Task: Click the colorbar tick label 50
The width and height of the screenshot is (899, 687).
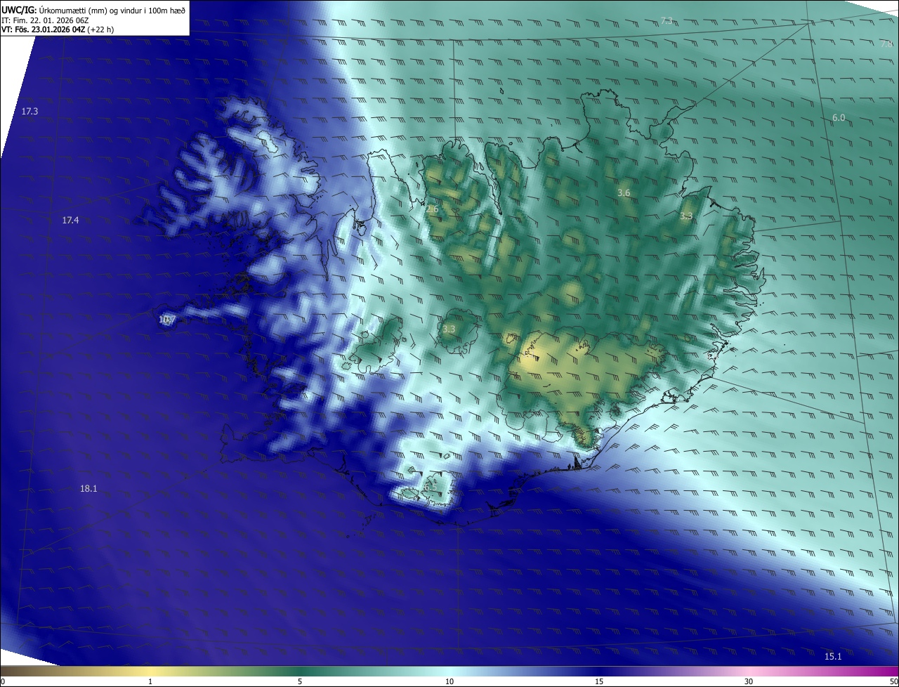Action: (x=894, y=681)
